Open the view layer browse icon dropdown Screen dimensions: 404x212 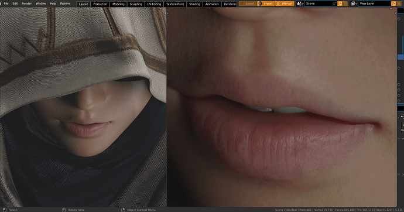pyautogui.click(x=354, y=4)
